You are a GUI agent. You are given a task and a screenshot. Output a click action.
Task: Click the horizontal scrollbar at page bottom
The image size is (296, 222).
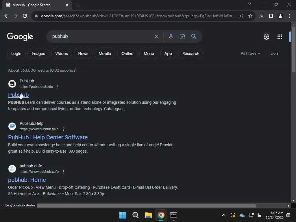point(147,206)
